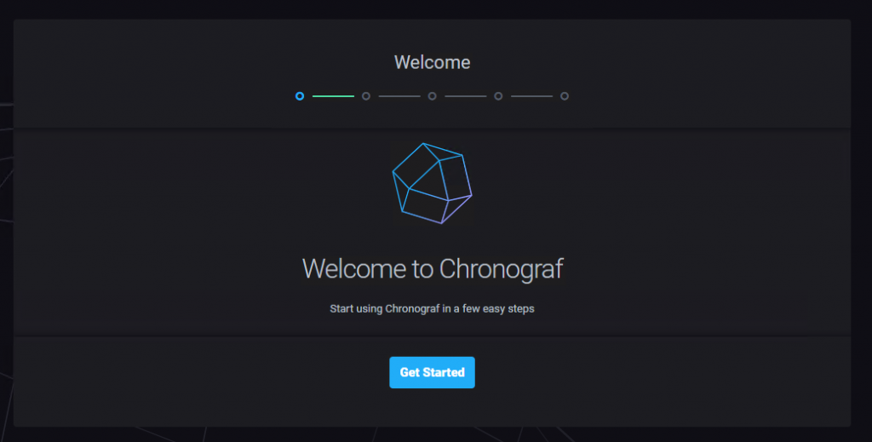
Task: Click connector line between steps three and four
Action: (465, 96)
